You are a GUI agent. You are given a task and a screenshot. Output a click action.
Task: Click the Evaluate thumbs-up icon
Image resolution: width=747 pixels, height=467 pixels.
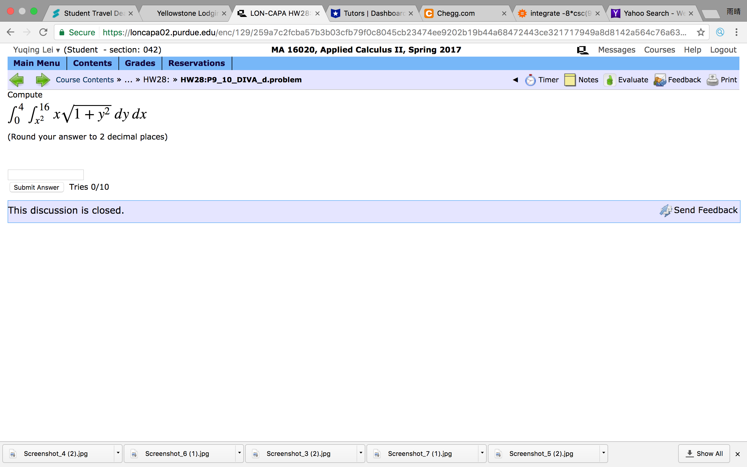click(x=609, y=80)
